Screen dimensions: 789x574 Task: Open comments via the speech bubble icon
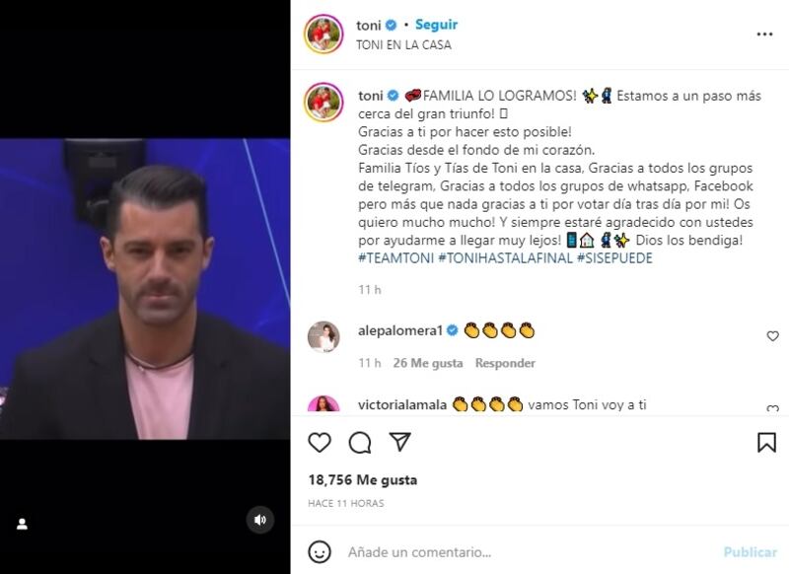click(360, 443)
